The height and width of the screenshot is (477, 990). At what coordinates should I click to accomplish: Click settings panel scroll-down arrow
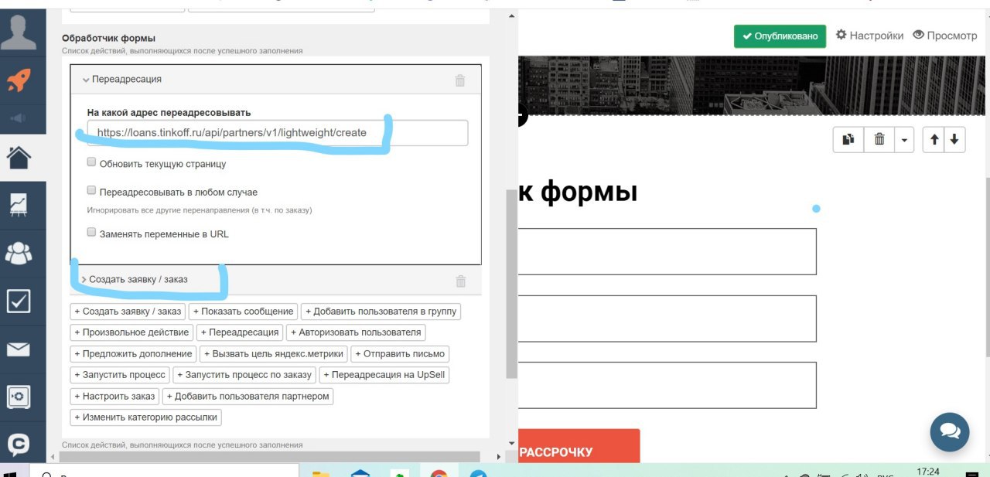coord(511,445)
